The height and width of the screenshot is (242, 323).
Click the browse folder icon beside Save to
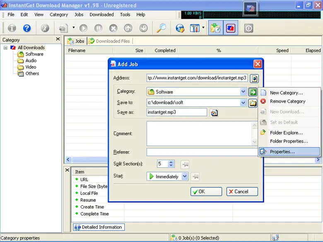[x=253, y=102]
